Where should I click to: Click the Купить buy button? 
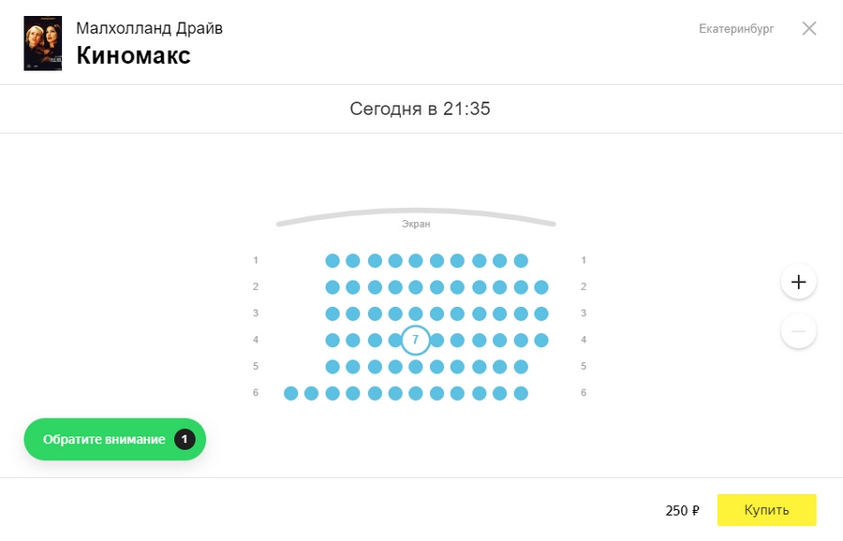pos(766,510)
